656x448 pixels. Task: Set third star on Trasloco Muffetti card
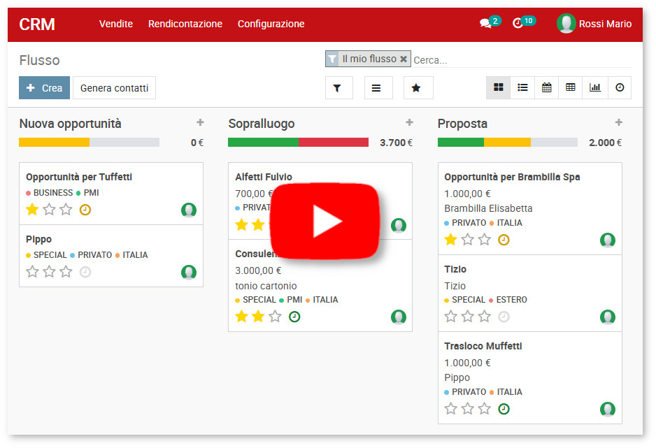pos(484,409)
